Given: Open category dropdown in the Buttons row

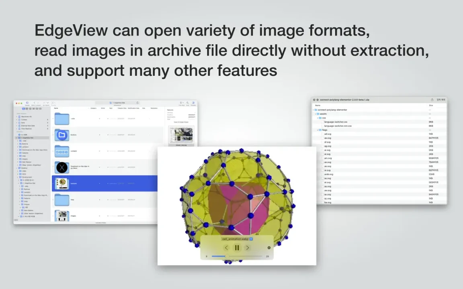Looking at the screenshot, I should tap(100, 135).
